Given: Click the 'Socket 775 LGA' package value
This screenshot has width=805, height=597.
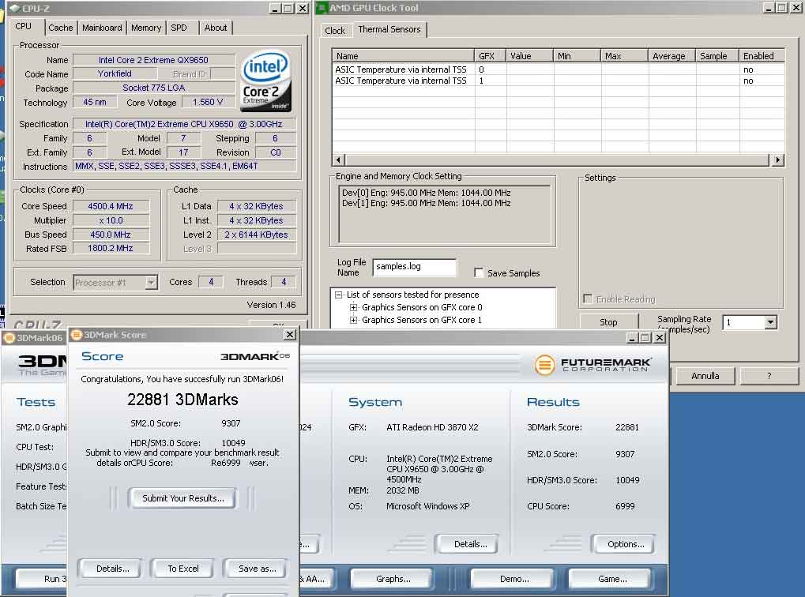Looking at the screenshot, I should coord(153,88).
